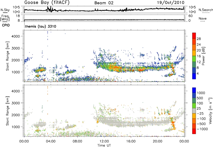Click the 'Goose Bay (fitACF)' title text
This screenshot has width=213, height=147.
tap(47, 3)
